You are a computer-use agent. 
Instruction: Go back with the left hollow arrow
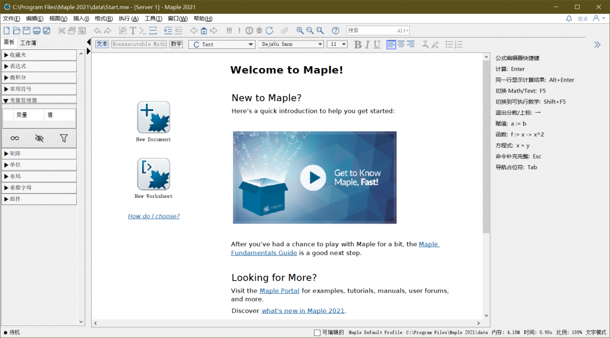(x=194, y=30)
